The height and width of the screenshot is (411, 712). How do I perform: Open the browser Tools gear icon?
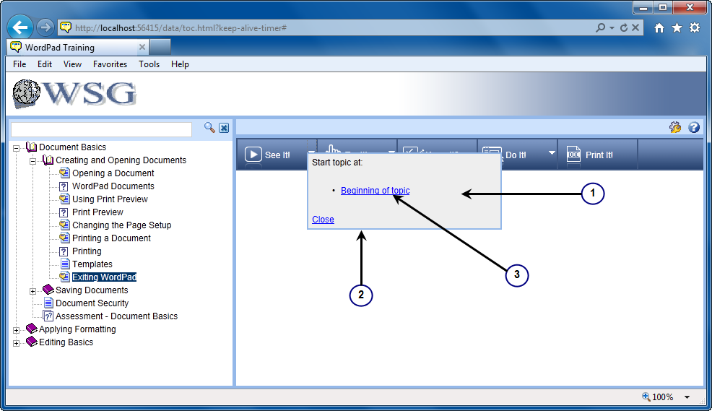tap(695, 28)
